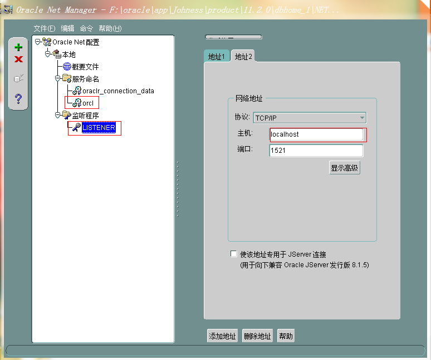Image resolution: width=431 pixels, height=360 pixels.
Task: Select the 地址2 tab
Action: pos(243,57)
